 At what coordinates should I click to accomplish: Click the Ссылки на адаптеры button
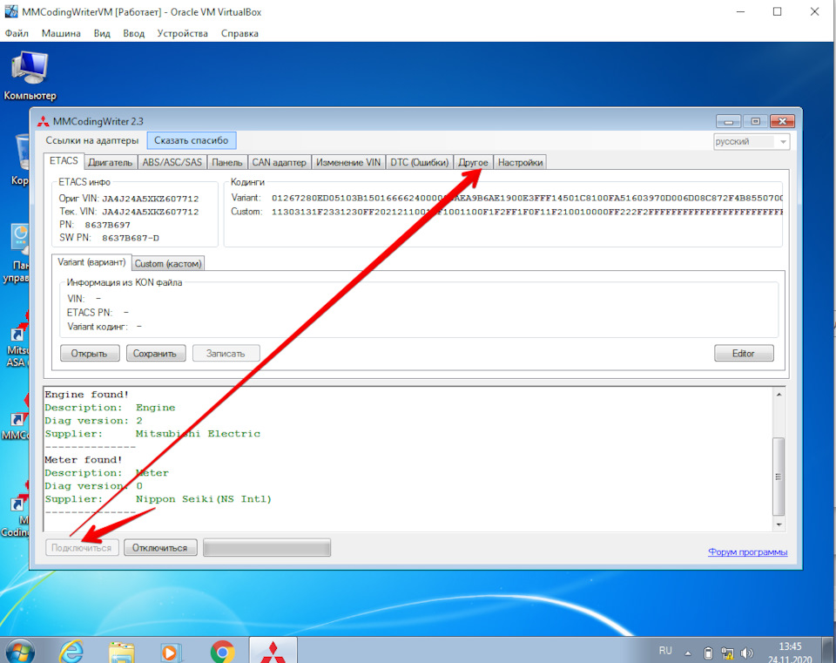click(x=92, y=140)
